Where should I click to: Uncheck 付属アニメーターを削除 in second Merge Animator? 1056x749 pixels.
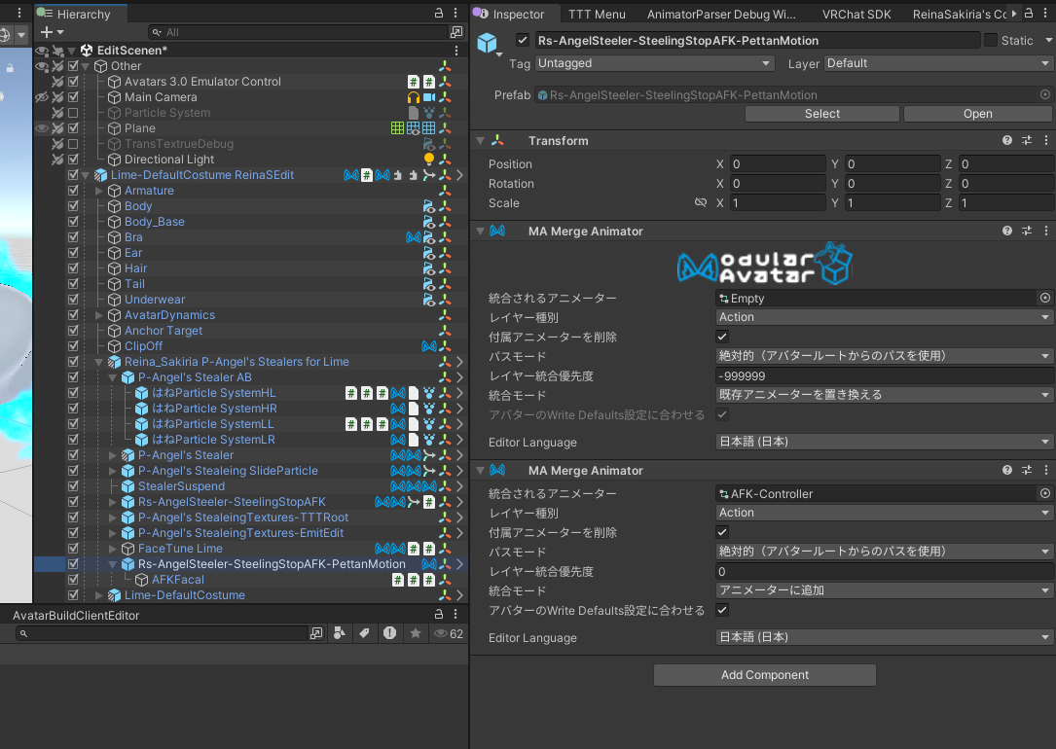722,532
